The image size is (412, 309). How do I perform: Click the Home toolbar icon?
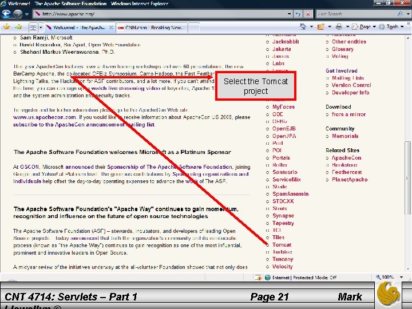[303, 26]
